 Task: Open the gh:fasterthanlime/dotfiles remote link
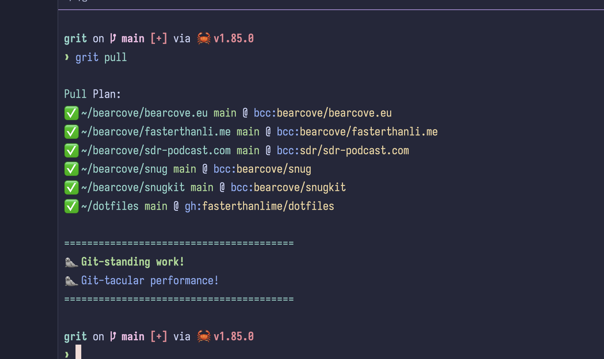coord(259,206)
